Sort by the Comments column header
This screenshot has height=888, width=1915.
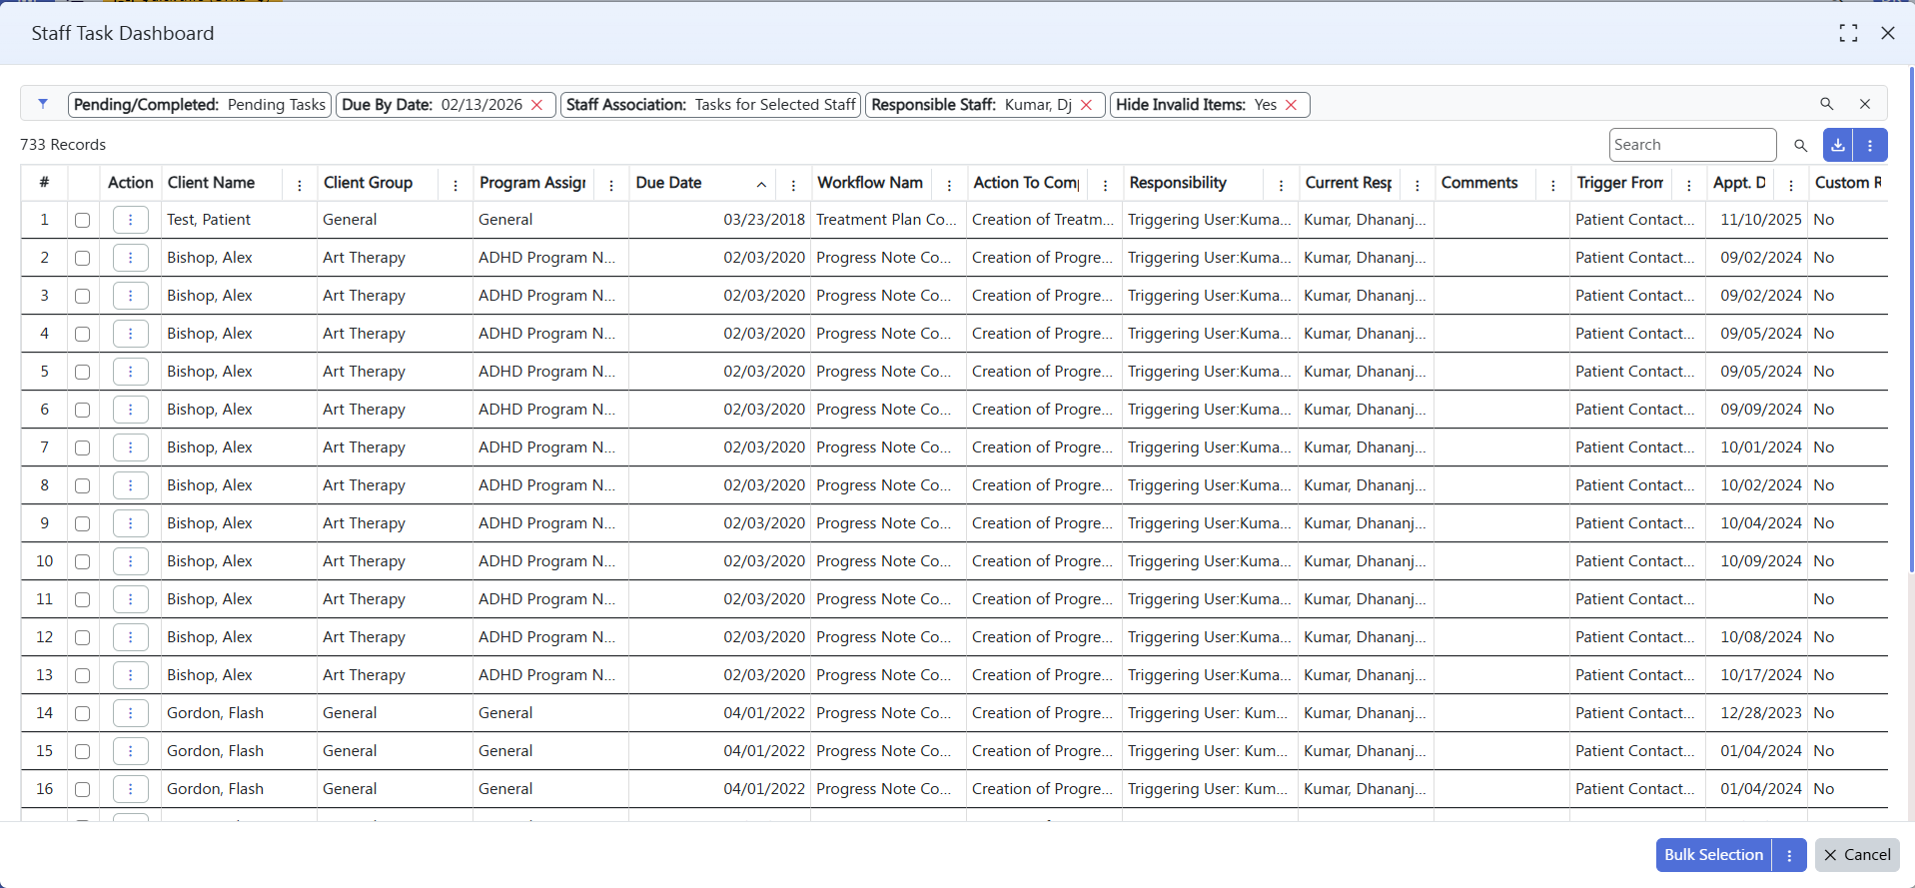[x=1479, y=183]
